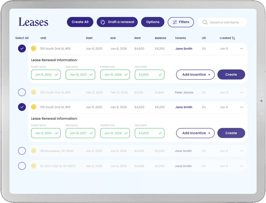Sort by the Created column arrows

point(233,38)
